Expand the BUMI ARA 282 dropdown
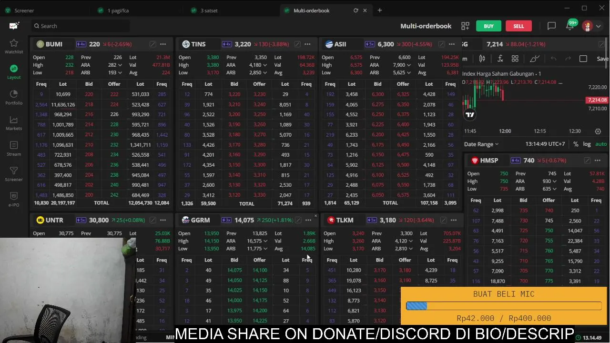The height and width of the screenshot is (343, 610). pos(120,65)
